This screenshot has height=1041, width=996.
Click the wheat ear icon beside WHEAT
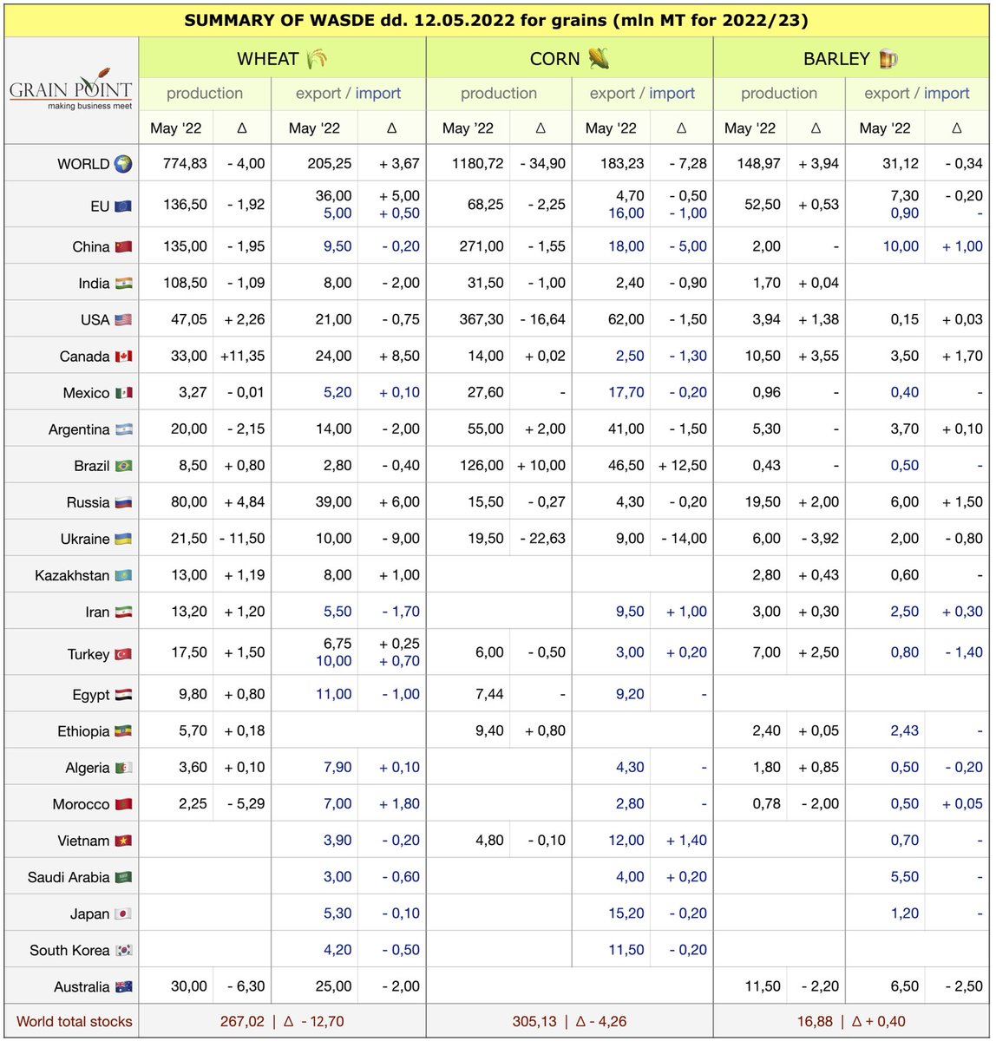pos(318,59)
